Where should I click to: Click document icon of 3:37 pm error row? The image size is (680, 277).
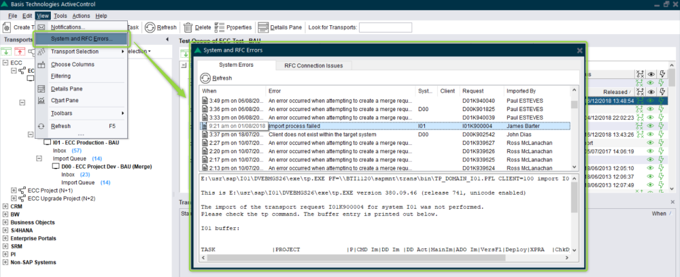(205, 135)
